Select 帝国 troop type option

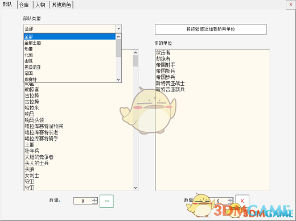pos(69,73)
